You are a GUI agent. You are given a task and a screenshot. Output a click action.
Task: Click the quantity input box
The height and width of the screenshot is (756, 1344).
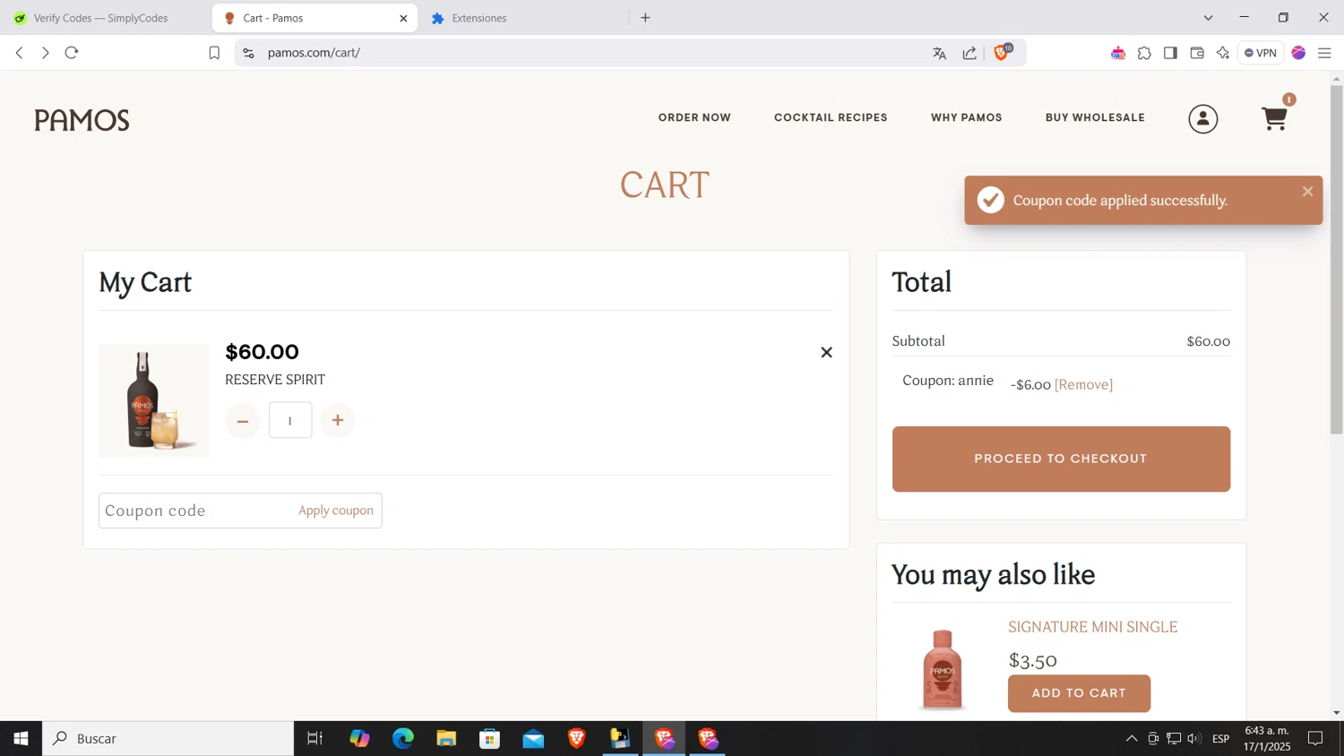point(290,420)
